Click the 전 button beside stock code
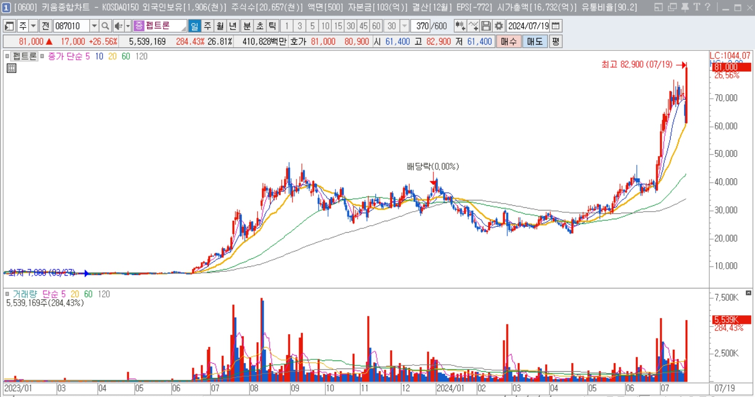Image resolution: width=755 pixels, height=397 pixels. 45,26
